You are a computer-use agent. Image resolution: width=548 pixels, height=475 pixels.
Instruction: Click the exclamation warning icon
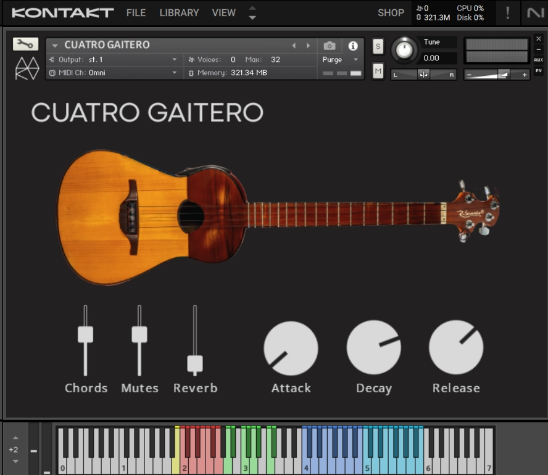coord(507,12)
